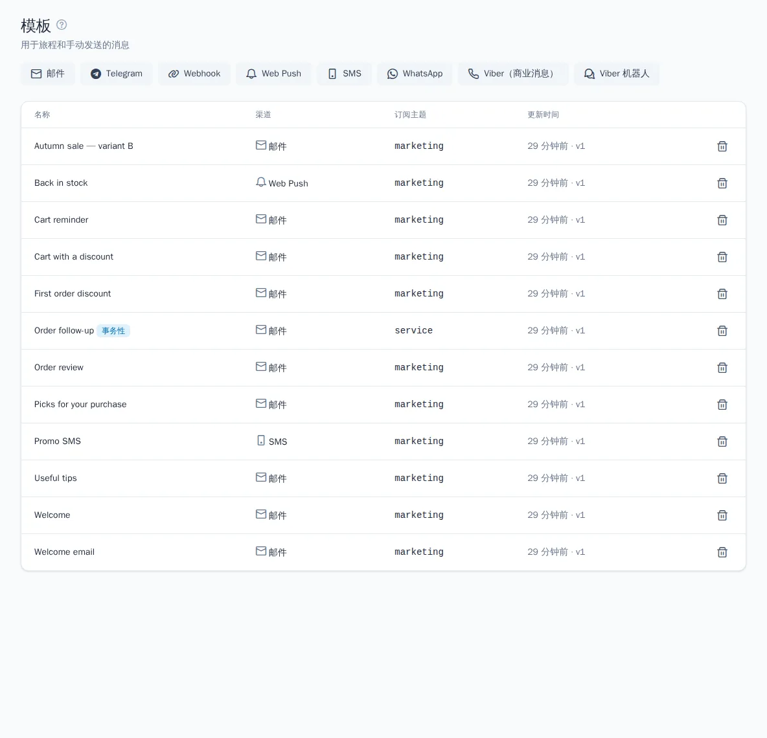Image resolution: width=767 pixels, height=738 pixels.
Task: Delete the Useful tips template
Action: pos(722,478)
